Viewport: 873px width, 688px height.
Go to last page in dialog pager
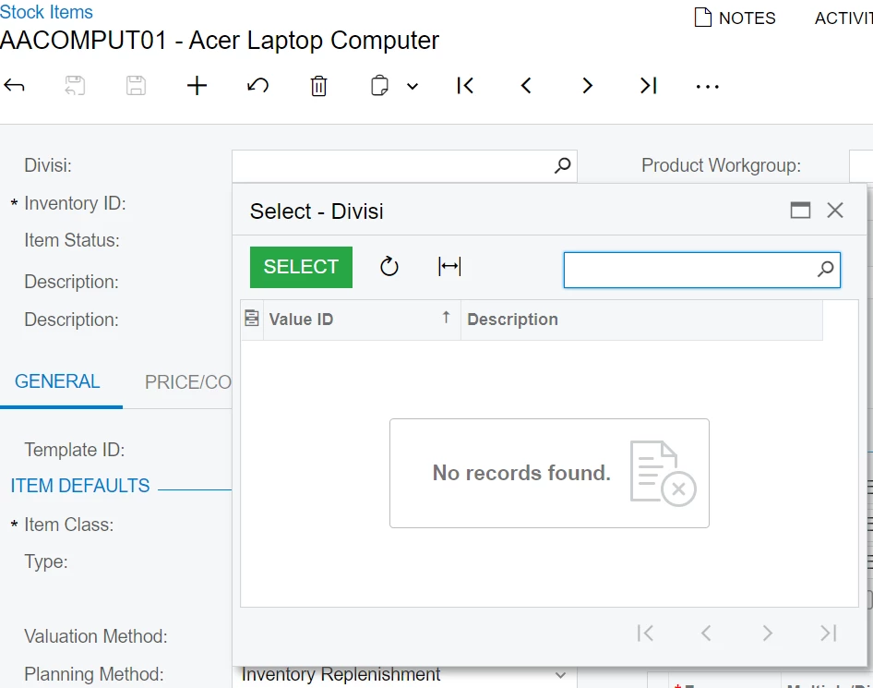pyautogui.click(x=829, y=634)
